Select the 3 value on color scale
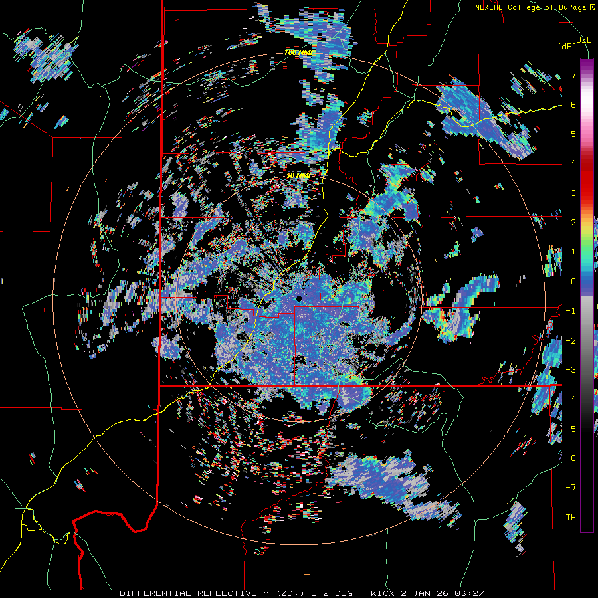This screenshot has height=598, width=598. [573, 193]
